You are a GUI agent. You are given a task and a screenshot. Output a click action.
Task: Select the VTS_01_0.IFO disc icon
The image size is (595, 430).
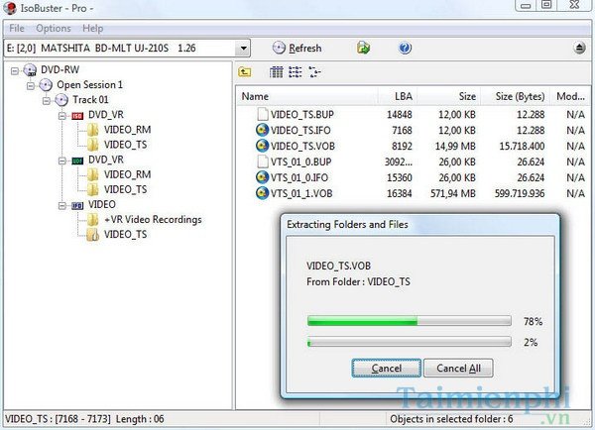[262, 177]
